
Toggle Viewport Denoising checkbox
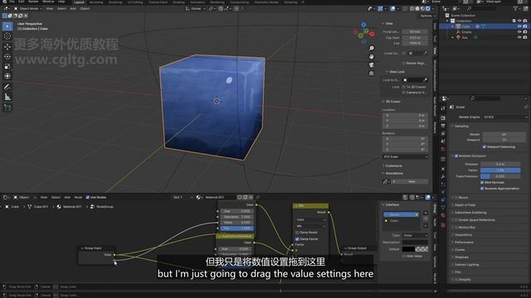coord(484,147)
